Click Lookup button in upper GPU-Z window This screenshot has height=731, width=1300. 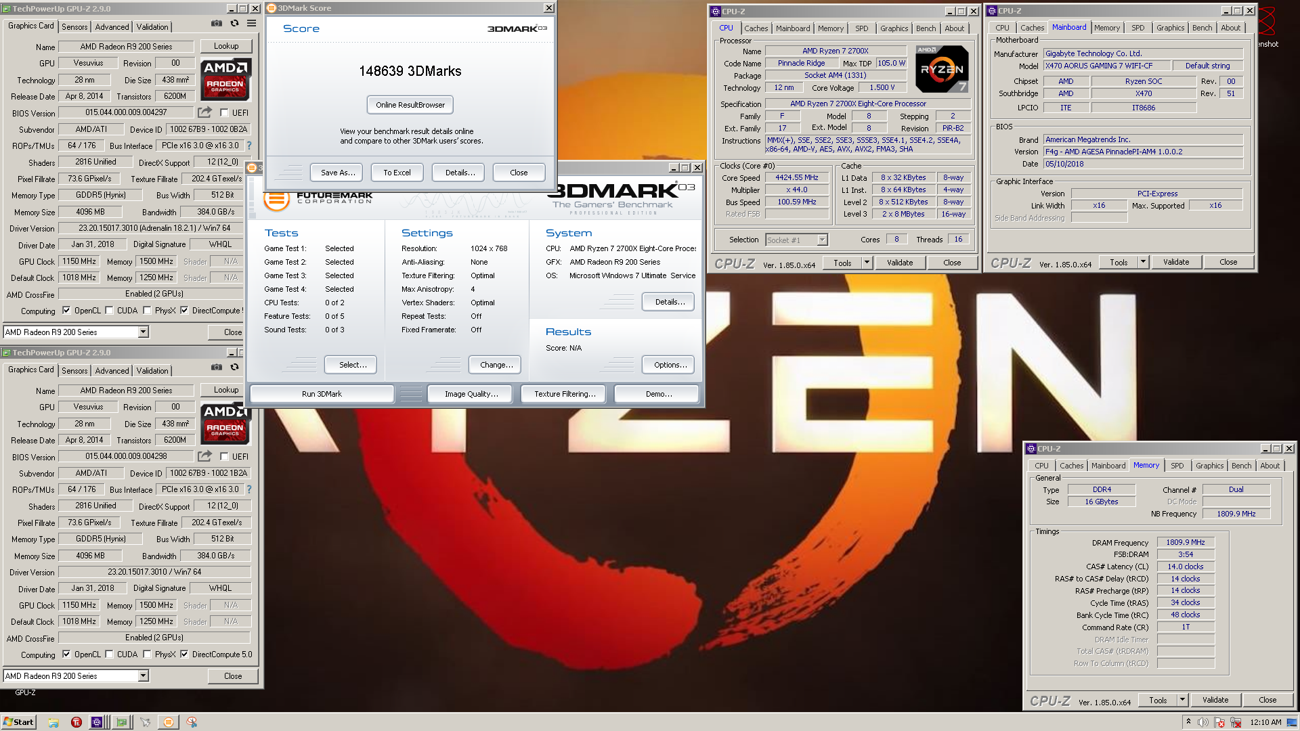[226, 46]
